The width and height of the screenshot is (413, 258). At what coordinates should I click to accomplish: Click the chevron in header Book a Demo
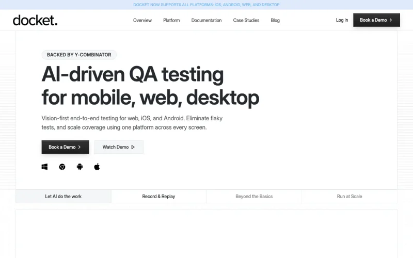pos(391,20)
